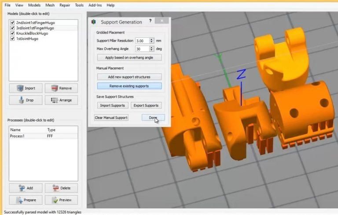Screen dimensions: 338x215
Task: Click the dialog help question mark
Action: (x=150, y=21)
